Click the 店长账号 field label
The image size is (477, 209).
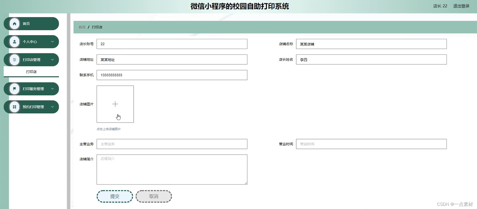point(87,44)
